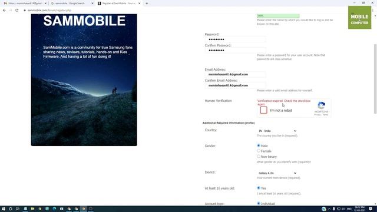Screen dimensions: 377x212
Task: Select the Individual account type radio button
Action: pos(259,203)
